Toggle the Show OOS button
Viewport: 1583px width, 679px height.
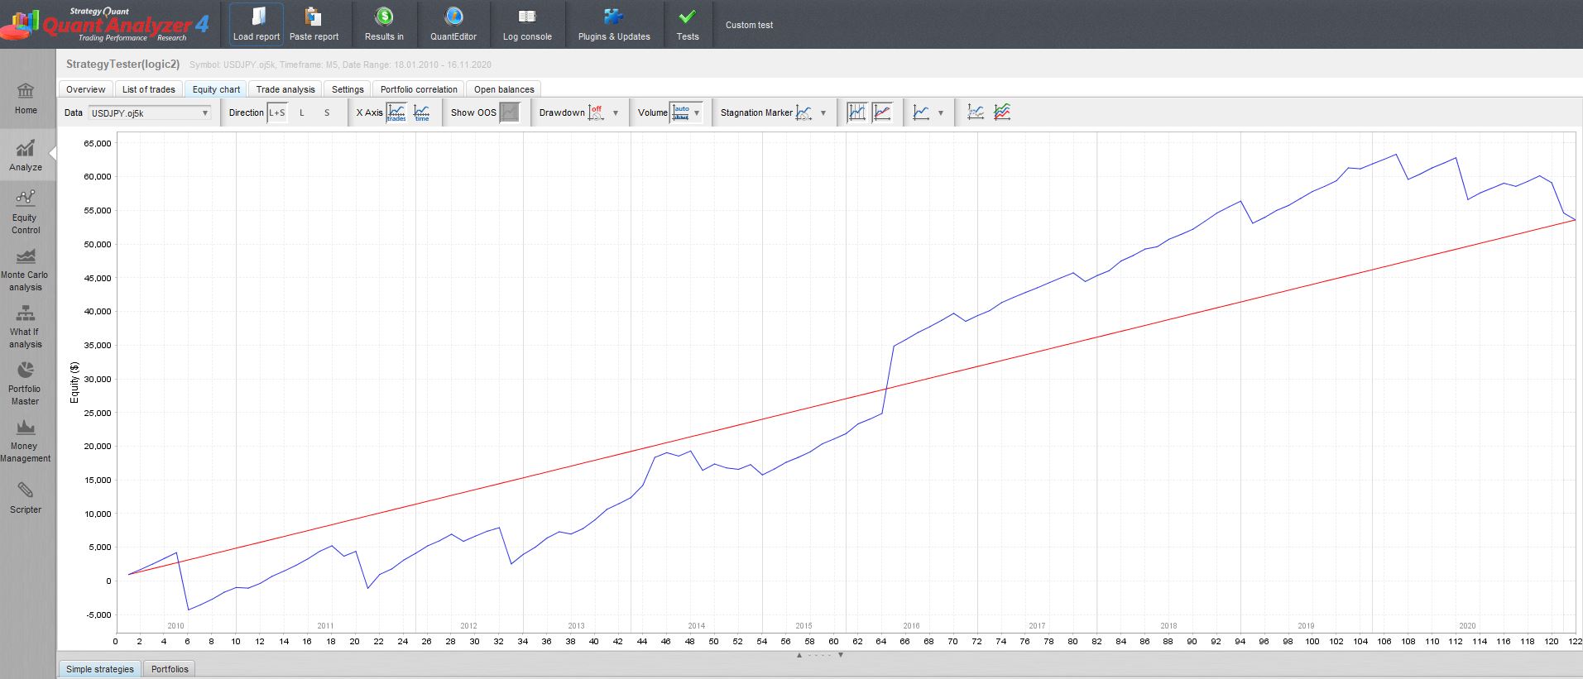click(510, 112)
